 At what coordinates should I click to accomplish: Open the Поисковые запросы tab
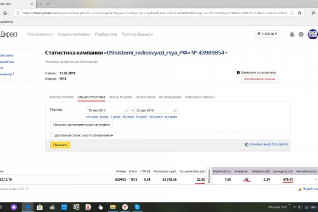tap(200, 97)
